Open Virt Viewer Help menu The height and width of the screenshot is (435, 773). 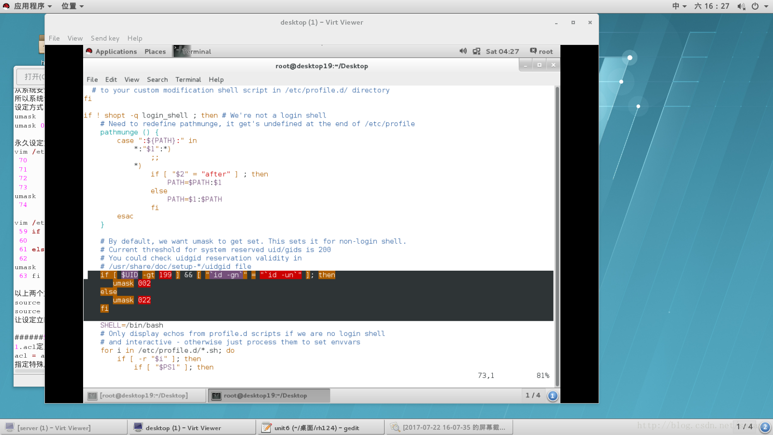pyautogui.click(x=135, y=38)
